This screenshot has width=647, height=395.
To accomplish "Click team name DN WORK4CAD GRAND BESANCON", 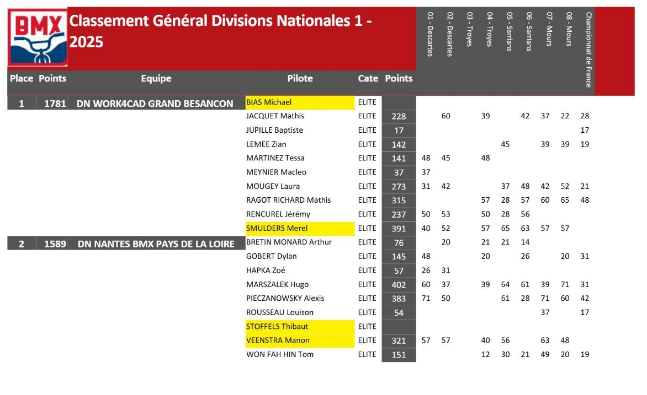I will [155, 104].
